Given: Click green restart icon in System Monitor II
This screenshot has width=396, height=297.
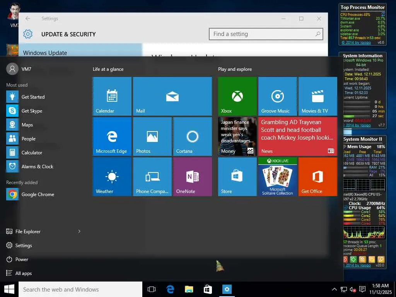Looking at the screenshot, I should coord(353,259).
